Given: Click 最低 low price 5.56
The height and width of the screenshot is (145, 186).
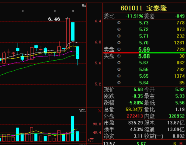Looking at the screenshot, I should tap(180, 103).
